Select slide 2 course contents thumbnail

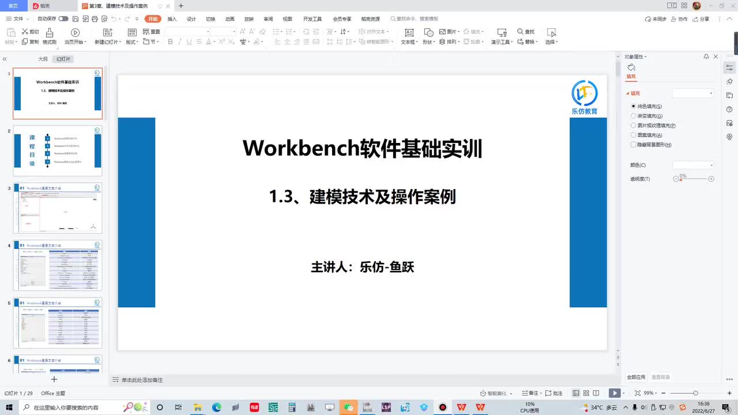[58, 151]
